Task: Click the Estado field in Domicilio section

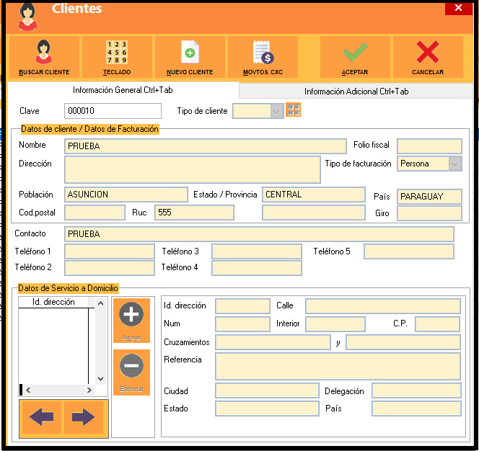Action: click(267, 408)
